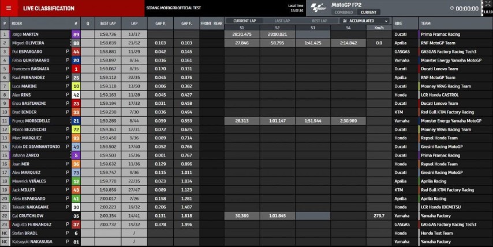Click the session timer clock icon
493x247 pixels.
point(452,9)
